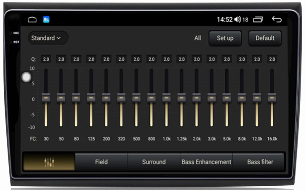The width and height of the screenshot is (306, 190).
Task: Click the Set up button
Action: tap(225, 38)
